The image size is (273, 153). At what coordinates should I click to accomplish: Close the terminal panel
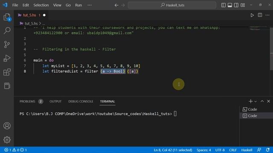point(268,101)
